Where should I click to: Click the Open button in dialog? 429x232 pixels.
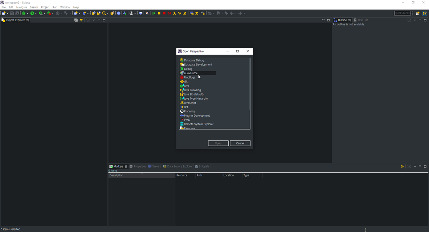click(218, 143)
